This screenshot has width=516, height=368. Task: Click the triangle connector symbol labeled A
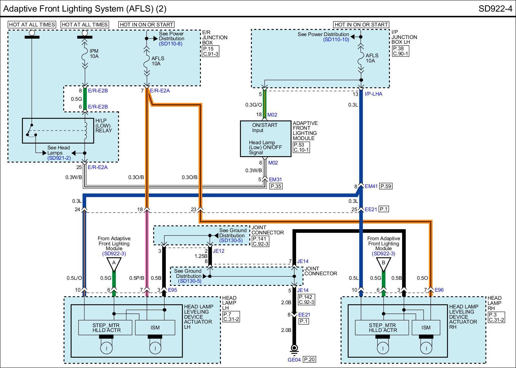114,264
